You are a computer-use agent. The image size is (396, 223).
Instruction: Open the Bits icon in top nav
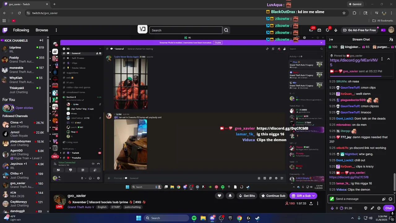pyautogui.click(x=336, y=30)
